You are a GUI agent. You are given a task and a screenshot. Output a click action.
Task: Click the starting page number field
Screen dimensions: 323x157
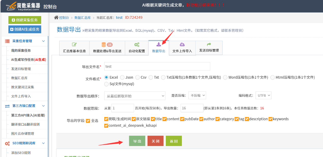click(123, 108)
